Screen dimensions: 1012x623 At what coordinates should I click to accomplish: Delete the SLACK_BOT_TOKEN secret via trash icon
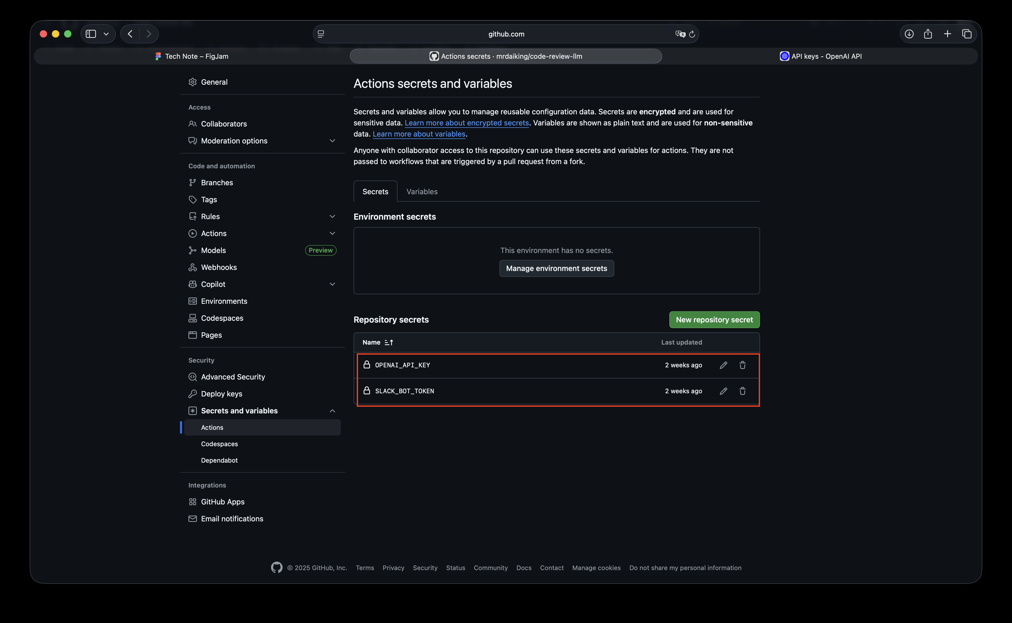pyautogui.click(x=743, y=391)
